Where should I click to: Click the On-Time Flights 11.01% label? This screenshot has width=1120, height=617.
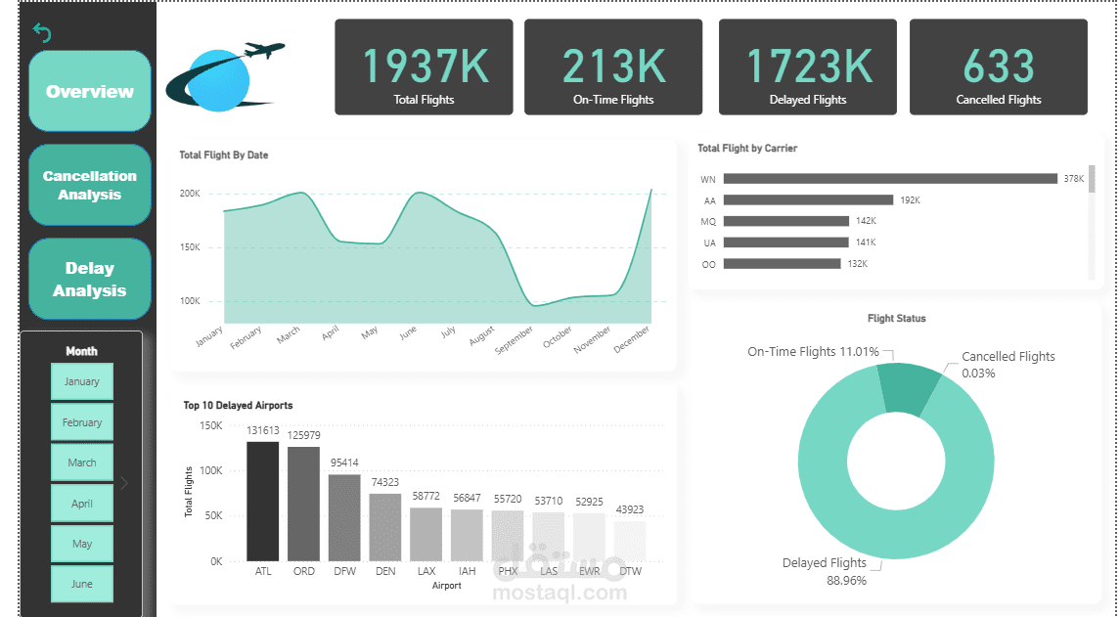coord(813,351)
